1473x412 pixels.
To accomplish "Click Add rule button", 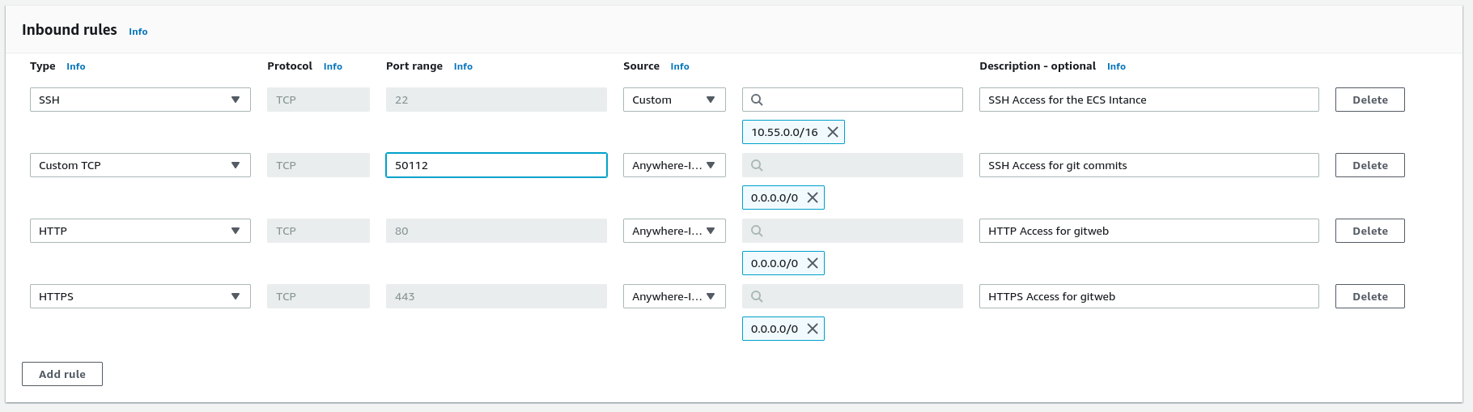I will click(x=62, y=374).
